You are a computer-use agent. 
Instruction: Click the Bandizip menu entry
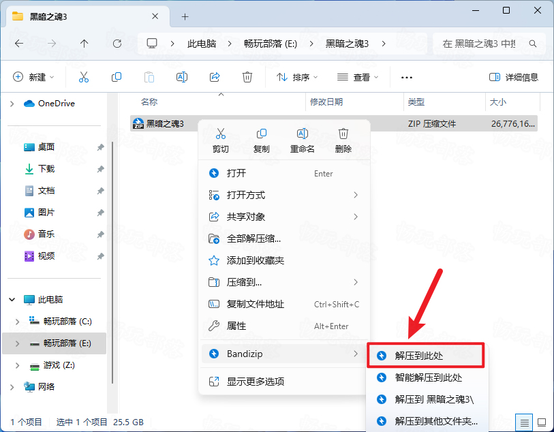285,354
